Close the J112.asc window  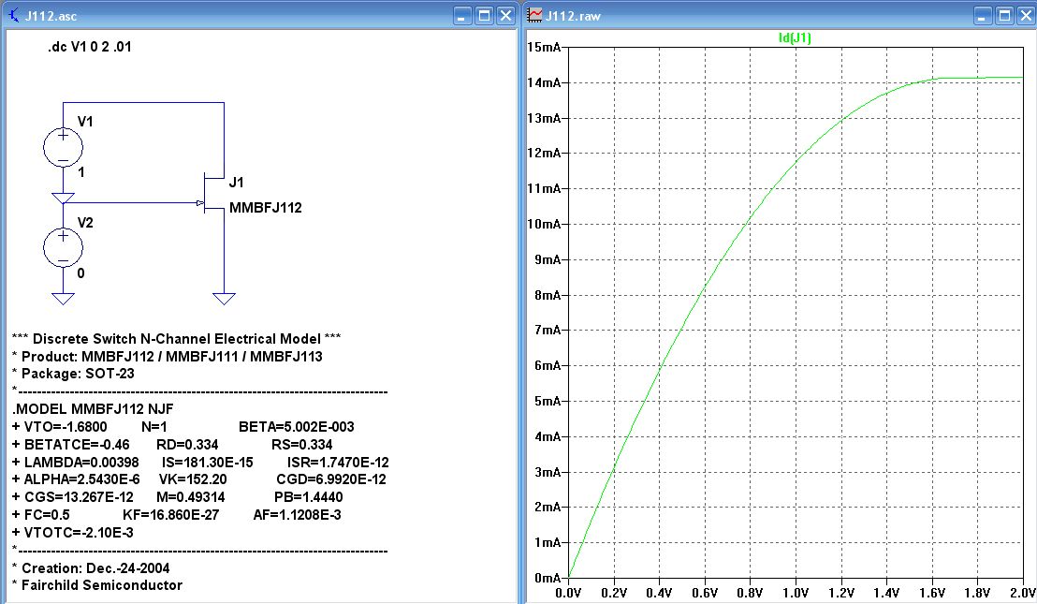[x=506, y=16]
